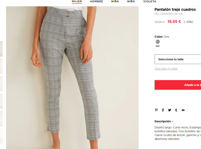Click the red Añadir a la bolsa button
Viewport: 201px width, 149px height.
pos(178,85)
